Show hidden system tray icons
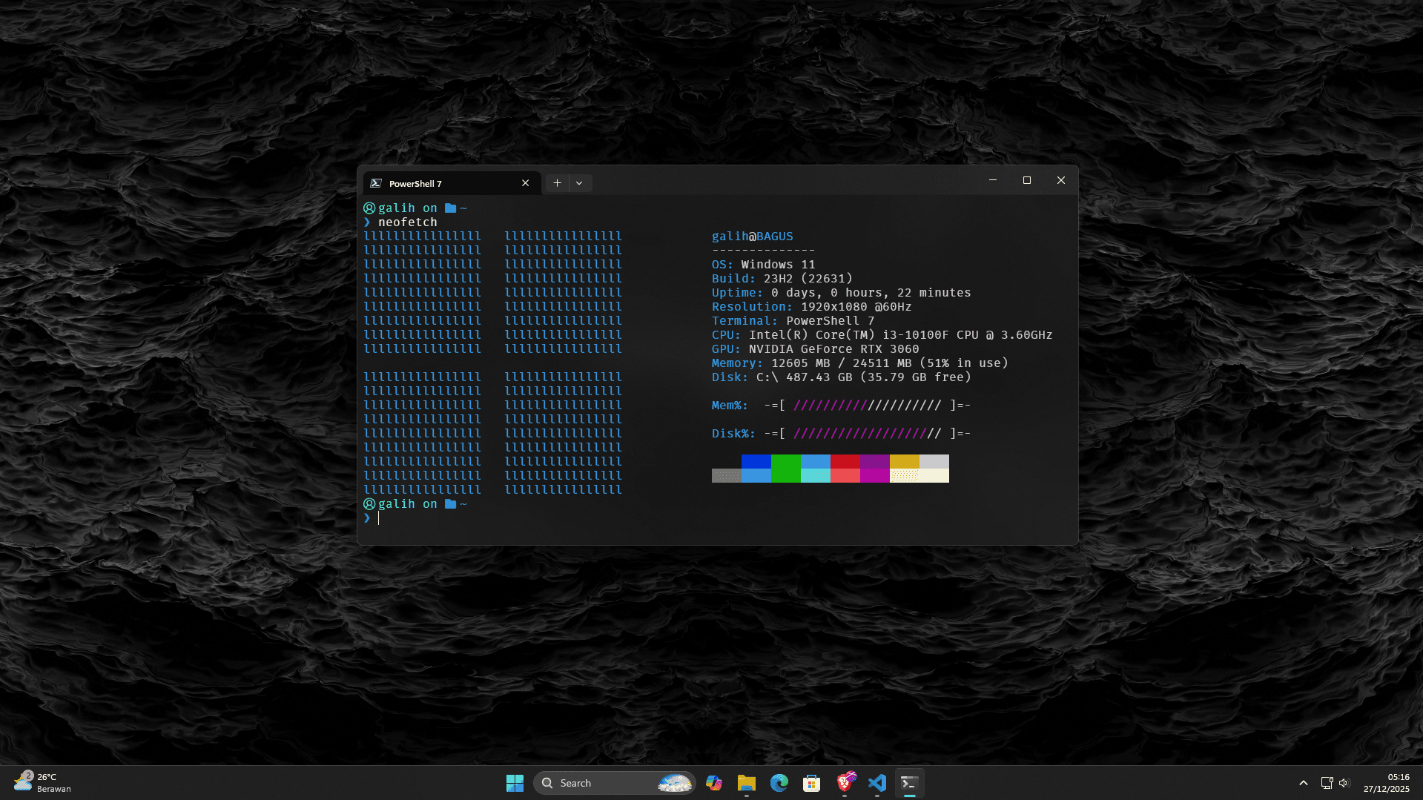 1303,783
